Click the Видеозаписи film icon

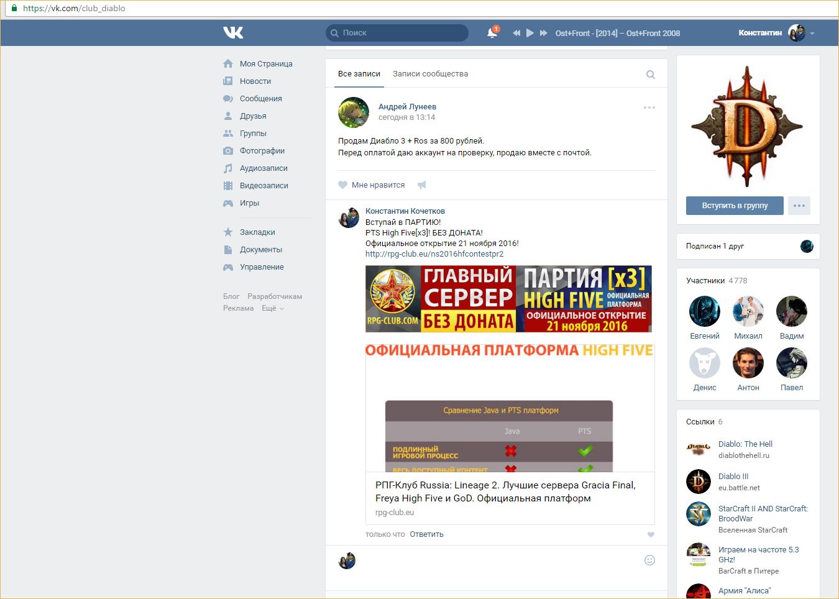pyautogui.click(x=228, y=185)
